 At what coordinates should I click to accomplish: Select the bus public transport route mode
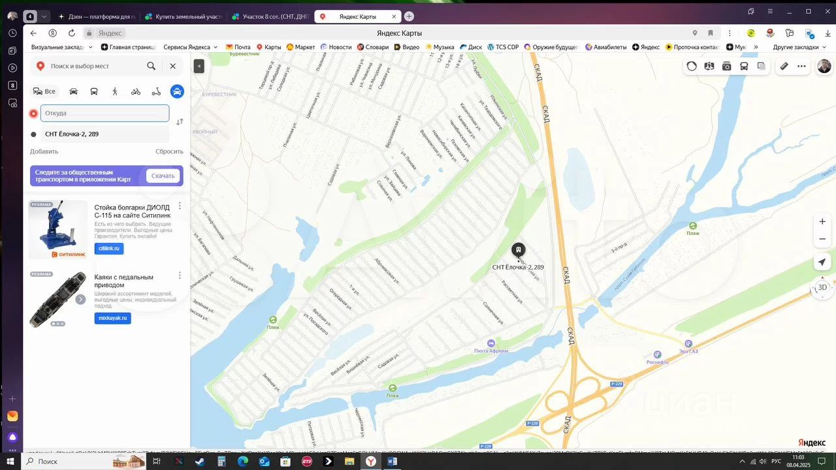point(94,91)
